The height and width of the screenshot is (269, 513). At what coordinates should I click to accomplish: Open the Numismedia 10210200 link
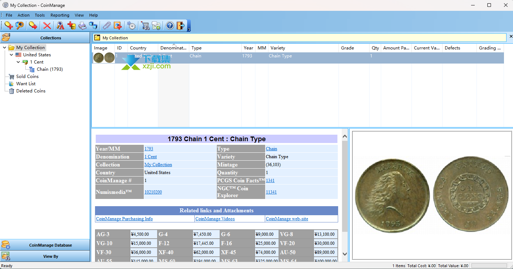pos(153,192)
